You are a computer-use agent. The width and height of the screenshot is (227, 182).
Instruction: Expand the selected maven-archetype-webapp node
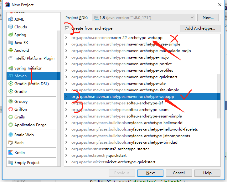(66, 97)
